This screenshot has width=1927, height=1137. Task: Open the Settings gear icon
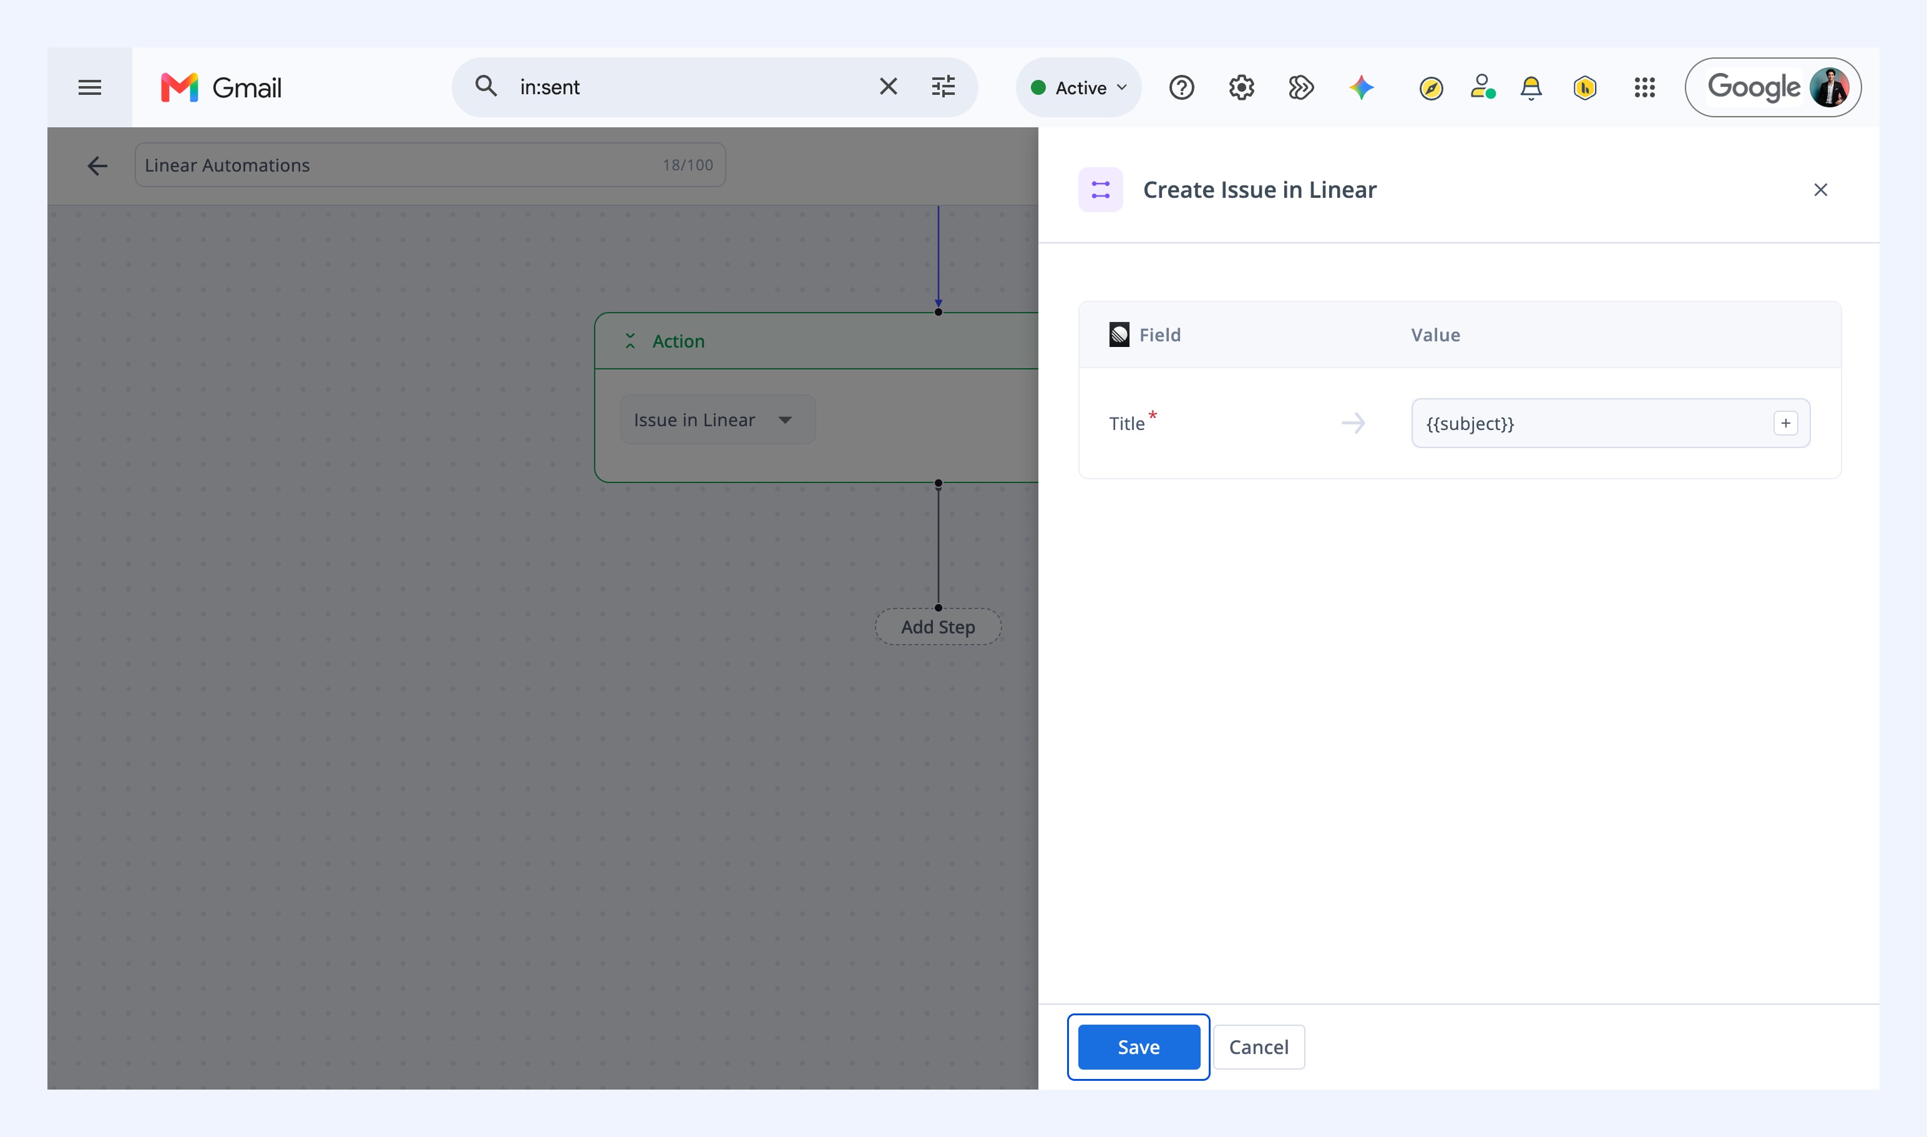point(1241,87)
